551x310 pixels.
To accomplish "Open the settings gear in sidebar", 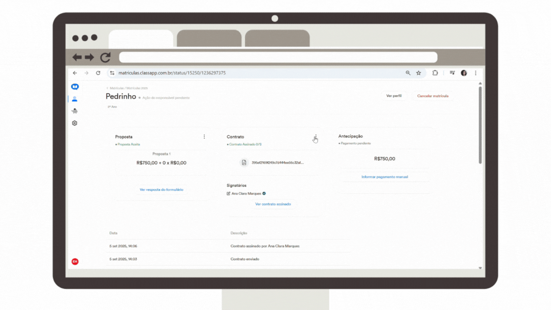I will 75,123.
